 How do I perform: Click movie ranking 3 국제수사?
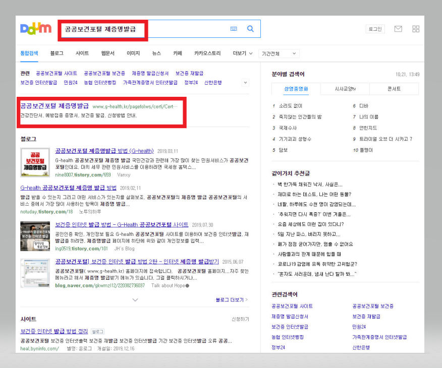[x=288, y=128]
